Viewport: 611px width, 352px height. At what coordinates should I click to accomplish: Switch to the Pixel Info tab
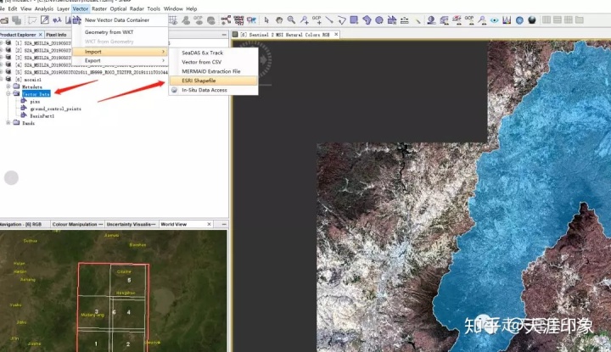(56, 35)
